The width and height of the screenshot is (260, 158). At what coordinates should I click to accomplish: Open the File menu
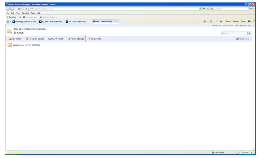click(x=8, y=13)
